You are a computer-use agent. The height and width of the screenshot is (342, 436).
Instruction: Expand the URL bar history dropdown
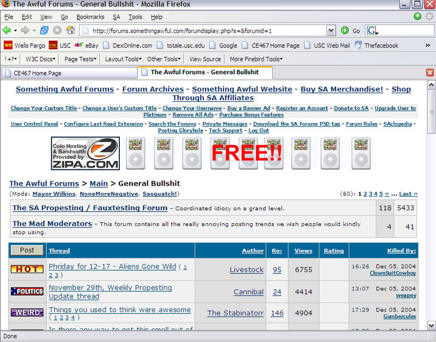331,30
